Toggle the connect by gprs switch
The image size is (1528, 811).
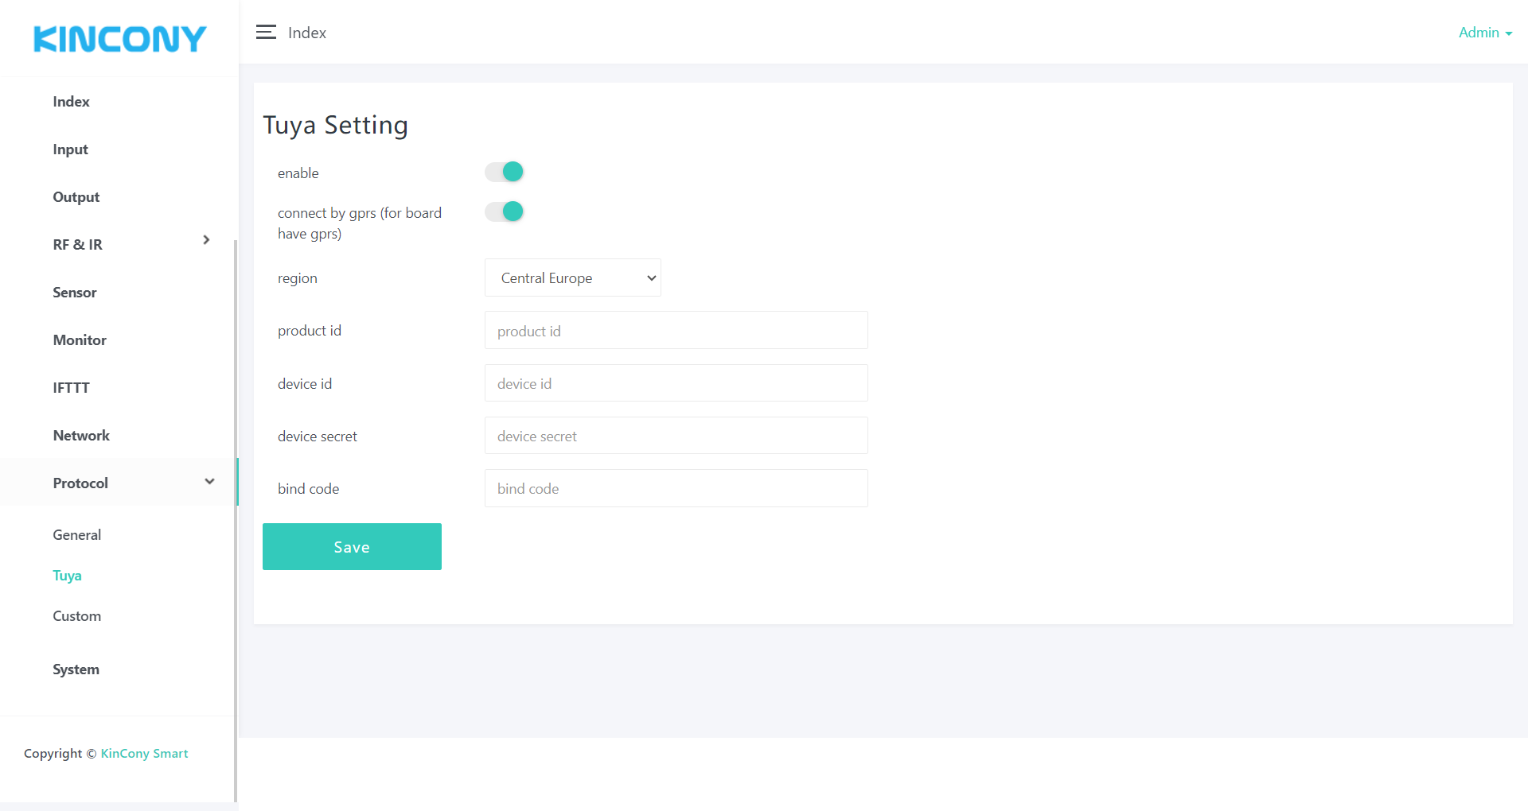[505, 211]
